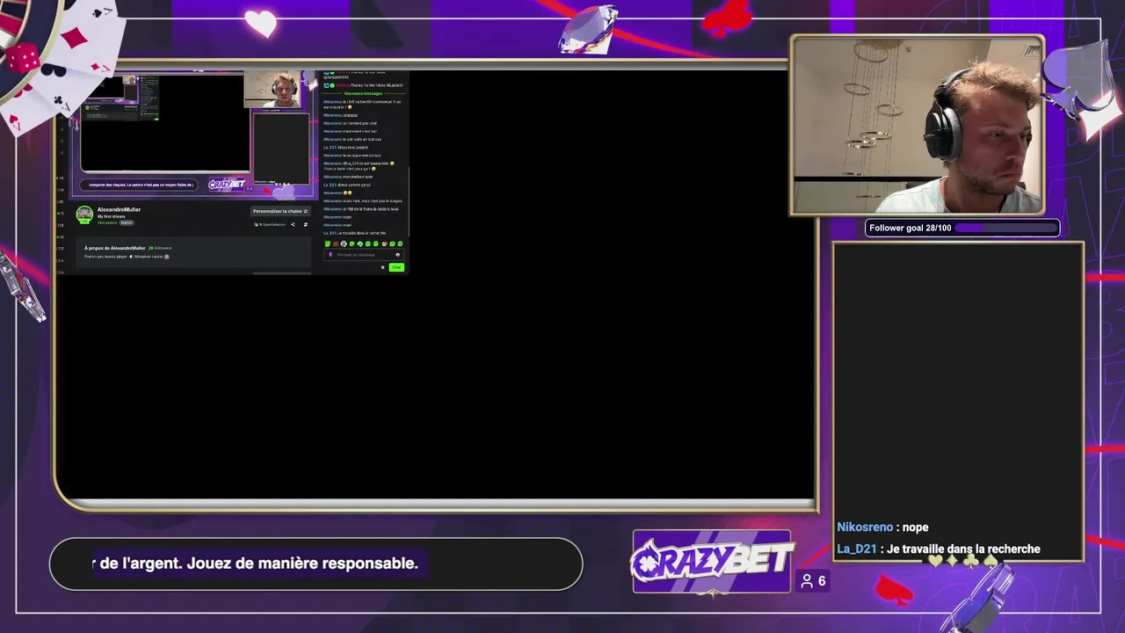Click the CrazyBet logo in overlay
This screenshot has height=633, width=1125.
pyautogui.click(x=711, y=561)
